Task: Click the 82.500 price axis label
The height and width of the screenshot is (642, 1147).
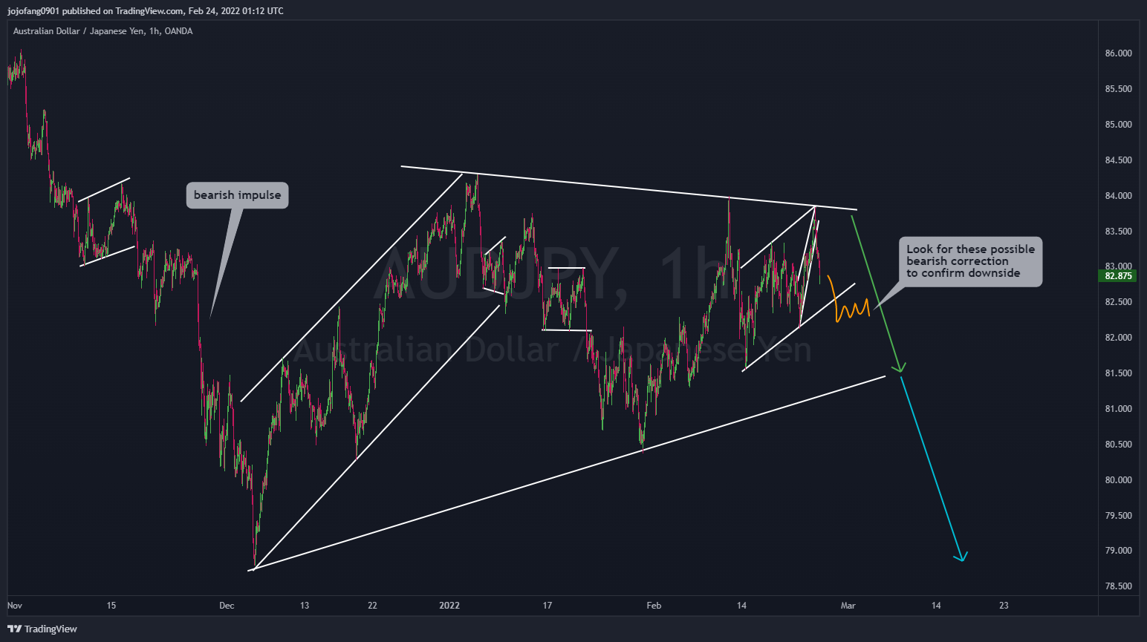Action: (1118, 302)
